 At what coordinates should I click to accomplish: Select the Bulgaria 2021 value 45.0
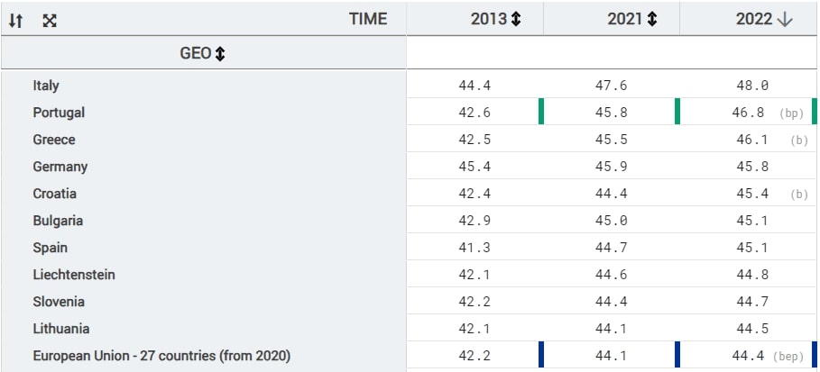(x=611, y=221)
